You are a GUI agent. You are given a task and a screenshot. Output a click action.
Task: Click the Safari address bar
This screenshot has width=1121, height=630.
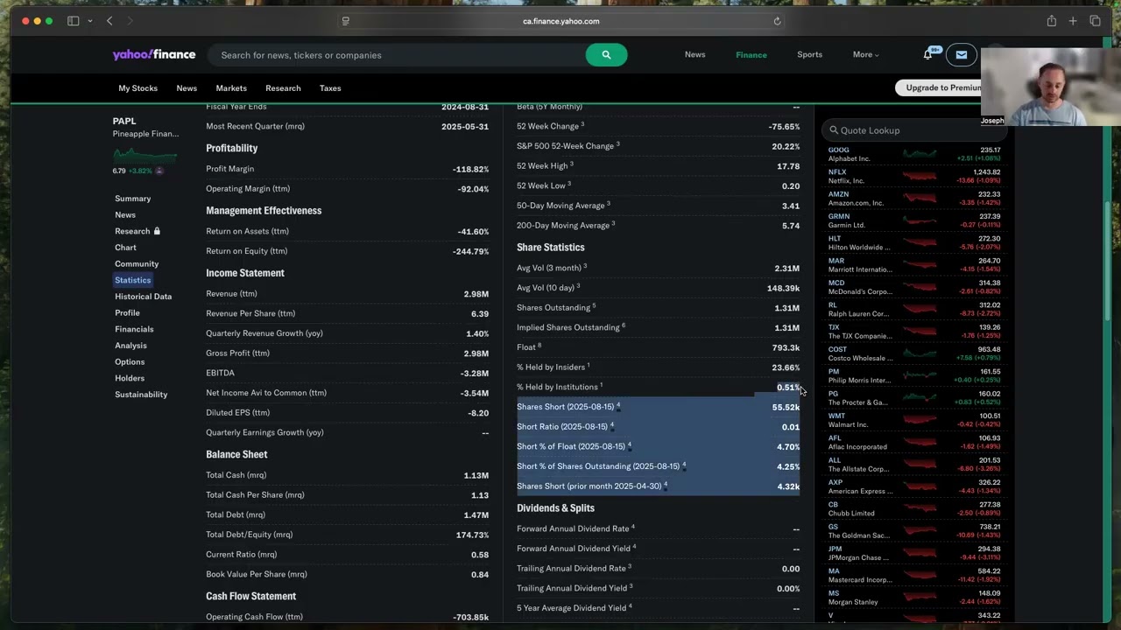pyautogui.click(x=560, y=21)
